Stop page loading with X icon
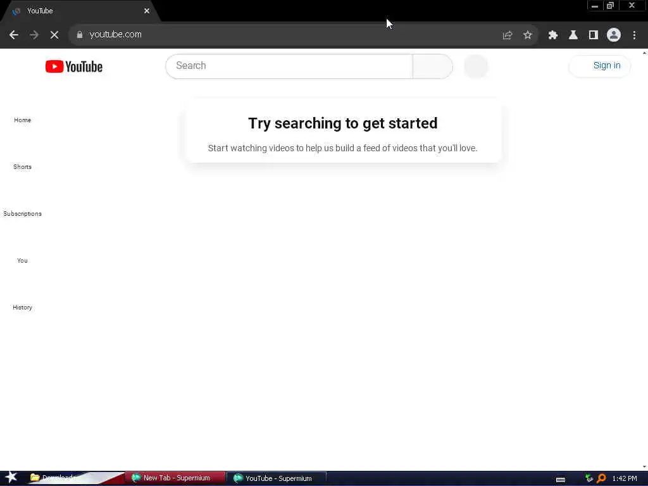The width and height of the screenshot is (648, 486). pos(54,35)
